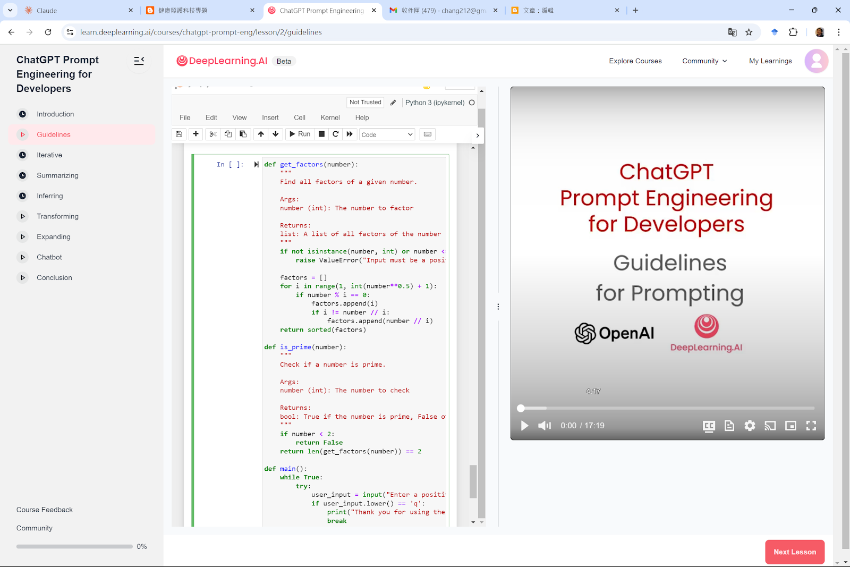Open Explore Courses link
The width and height of the screenshot is (850, 567).
pos(635,61)
